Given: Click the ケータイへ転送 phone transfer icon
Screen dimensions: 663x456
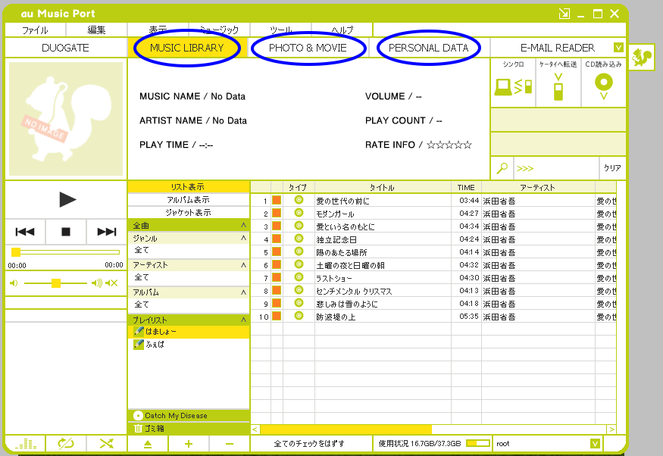Looking at the screenshot, I should pos(558,87).
